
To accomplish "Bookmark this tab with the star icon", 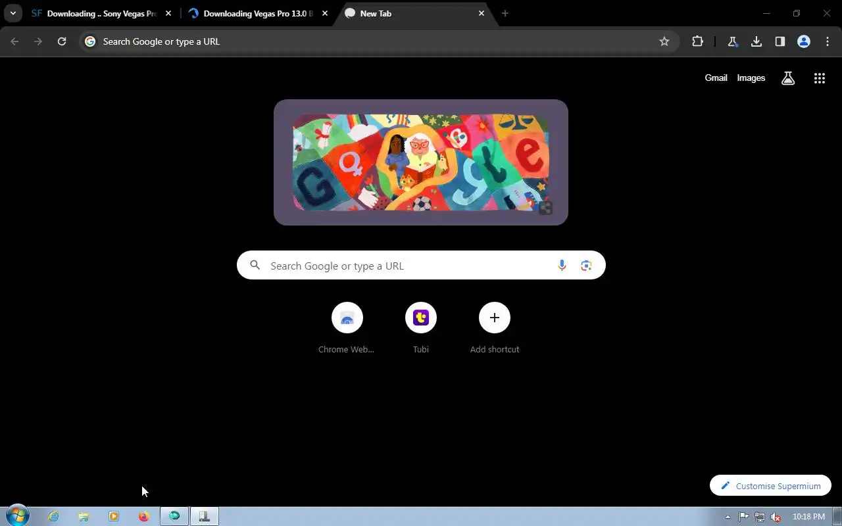I will pos(664,41).
